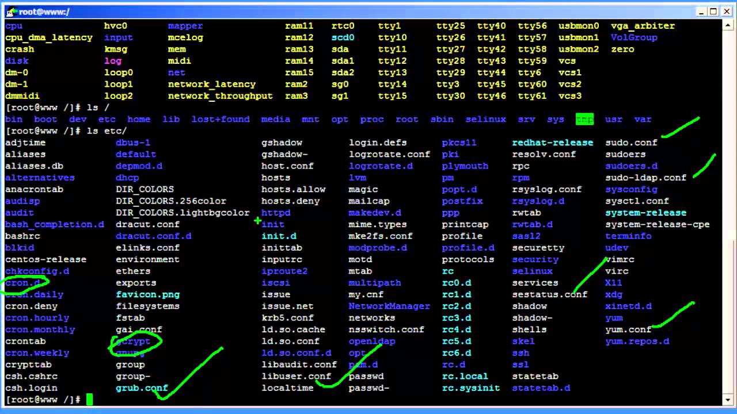Close the root@www terminal window
The width and height of the screenshot is (737, 414).
(726, 11)
